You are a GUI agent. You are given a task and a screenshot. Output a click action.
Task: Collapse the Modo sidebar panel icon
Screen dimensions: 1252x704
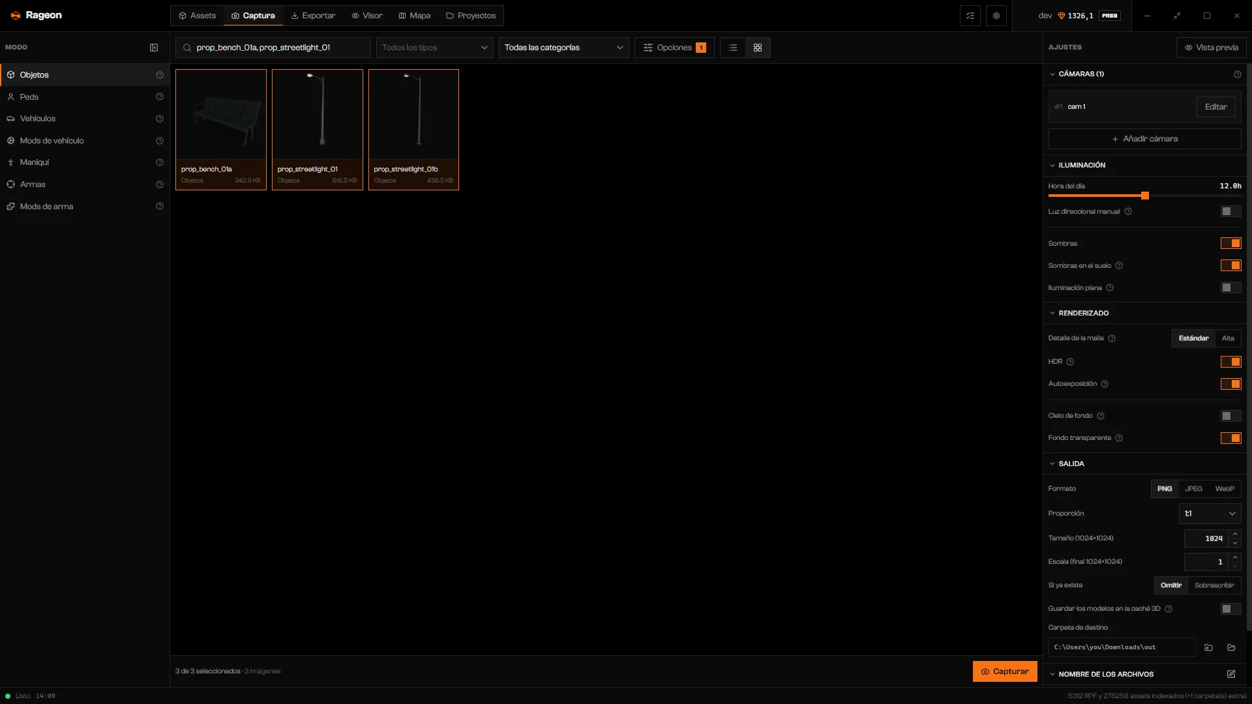(x=154, y=48)
